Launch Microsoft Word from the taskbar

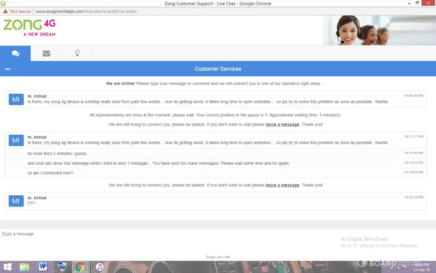pyautogui.click(x=43, y=267)
